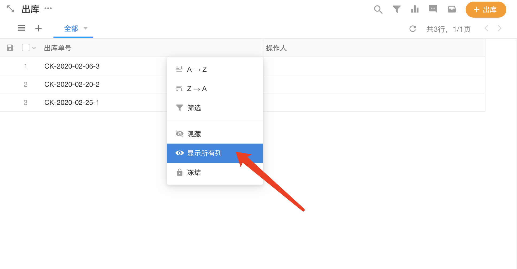Select 隐藏 to hide the column
The width and height of the screenshot is (517, 269).
coord(215,134)
